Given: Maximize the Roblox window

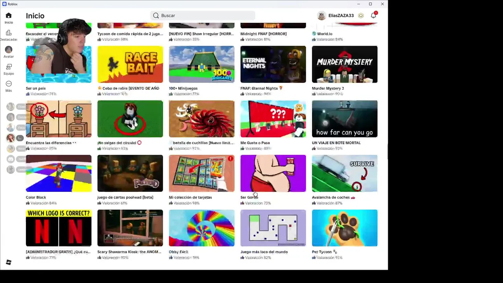Looking at the screenshot, I should pos(370,4).
